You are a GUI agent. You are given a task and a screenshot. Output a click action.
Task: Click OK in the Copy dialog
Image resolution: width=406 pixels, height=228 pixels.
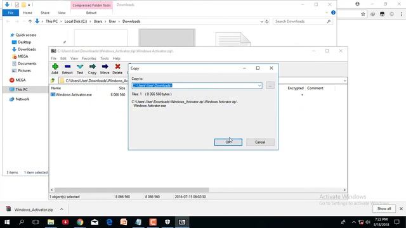228,142
